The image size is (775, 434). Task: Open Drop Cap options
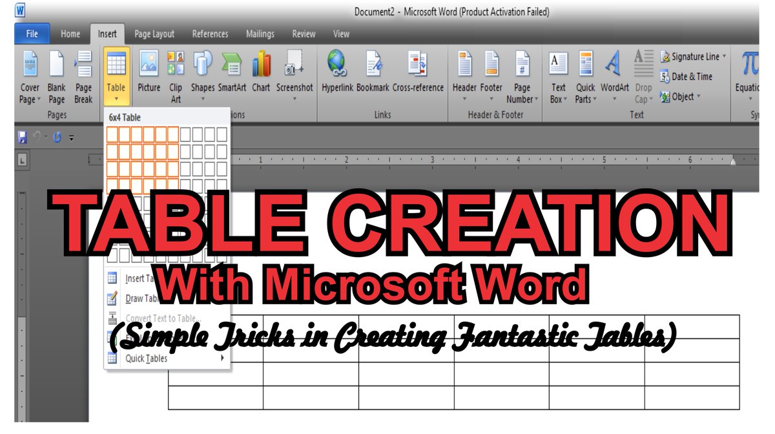coord(643,76)
